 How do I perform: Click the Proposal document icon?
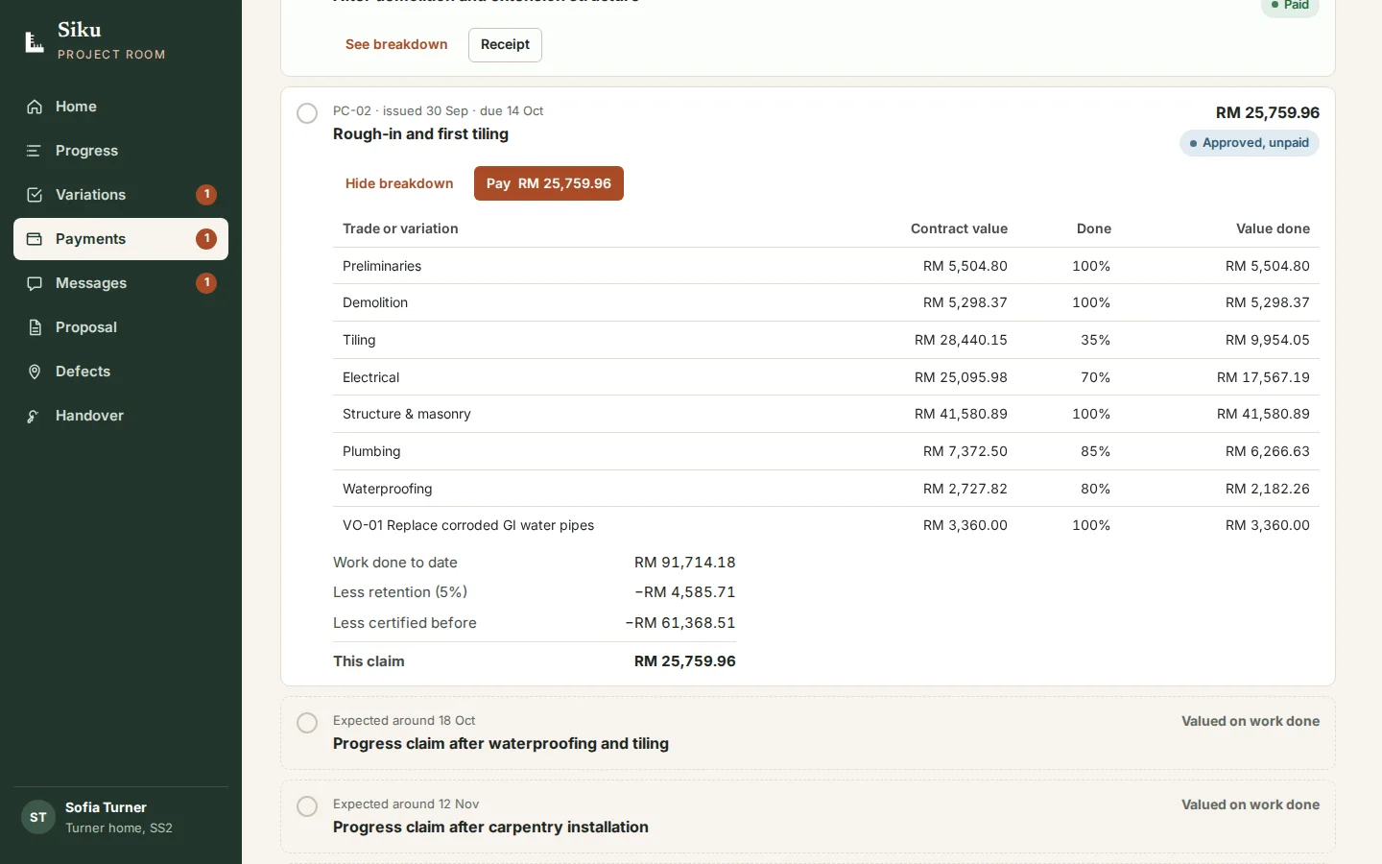pyautogui.click(x=35, y=327)
